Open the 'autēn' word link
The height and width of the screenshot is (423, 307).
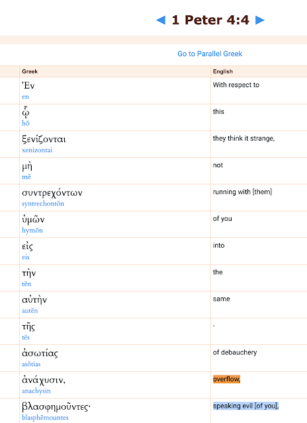(x=30, y=311)
